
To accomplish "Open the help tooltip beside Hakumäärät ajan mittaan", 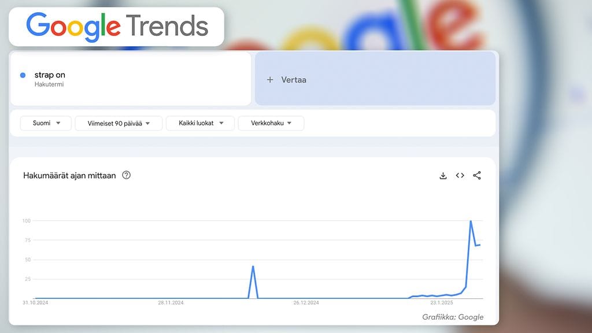I will click(126, 175).
